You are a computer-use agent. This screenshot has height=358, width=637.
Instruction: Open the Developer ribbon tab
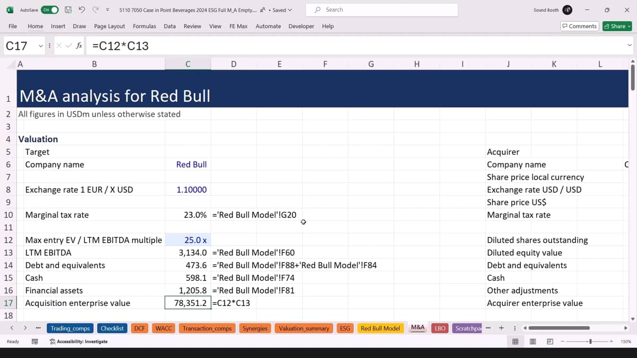tap(302, 26)
